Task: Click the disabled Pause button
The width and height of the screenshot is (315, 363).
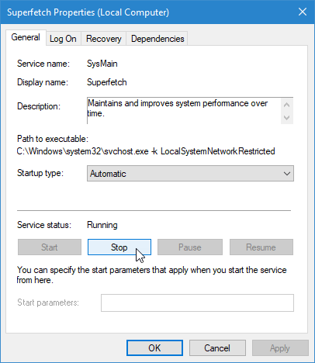Action: pos(190,247)
